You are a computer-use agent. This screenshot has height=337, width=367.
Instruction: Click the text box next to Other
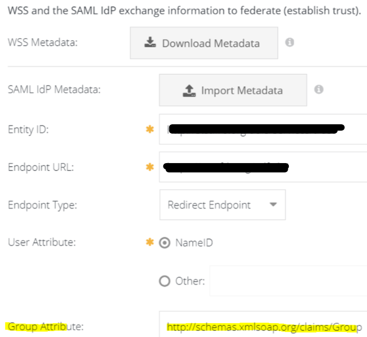(x=288, y=281)
